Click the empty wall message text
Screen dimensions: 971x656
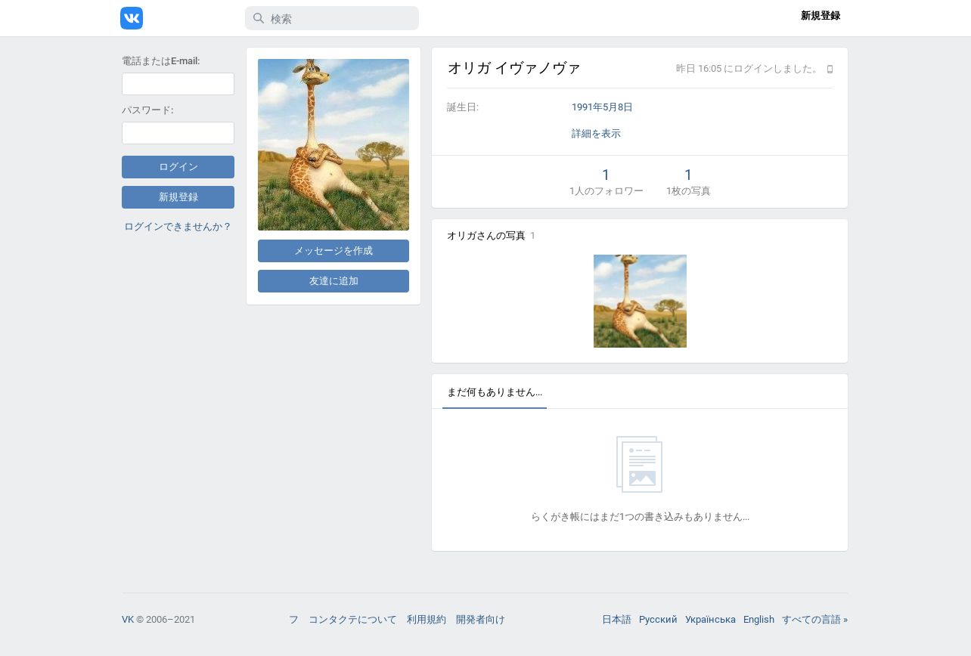coord(640,518)
